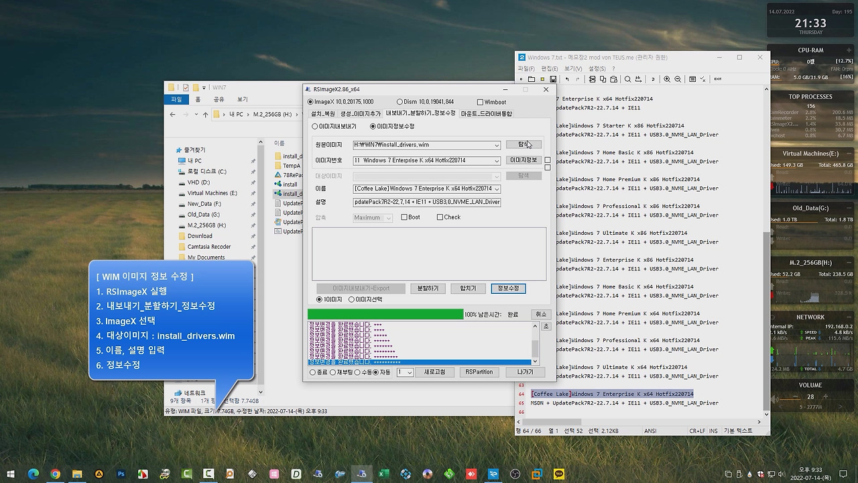Viewport: 858px width, 483px height.
Task: Open scheme view icon in Notepad2
Action: tap(692, 79)
